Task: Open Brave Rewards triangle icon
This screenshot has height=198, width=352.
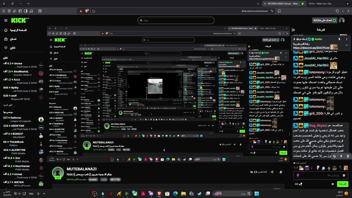Action: 81,11
